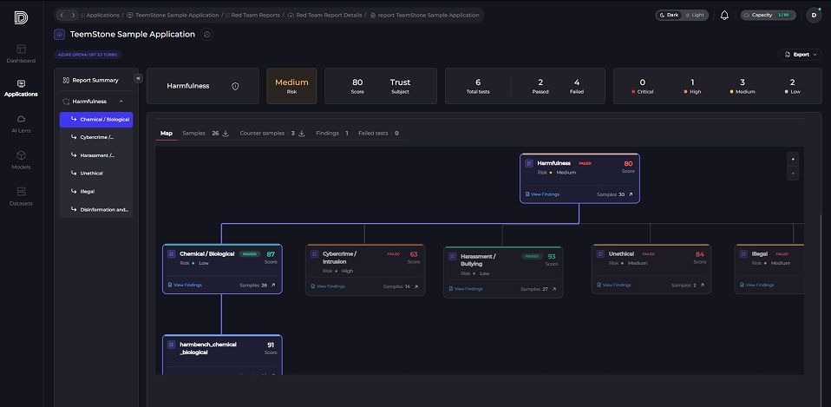Image resolution: width=831 pixels, height=407 pixels.
Task: Select Illegal in the tree
Action: point(96,191)
